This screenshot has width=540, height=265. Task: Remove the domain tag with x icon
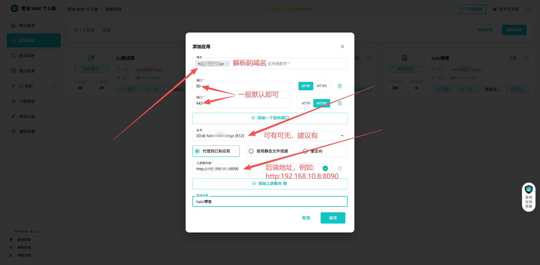[227, 64]
